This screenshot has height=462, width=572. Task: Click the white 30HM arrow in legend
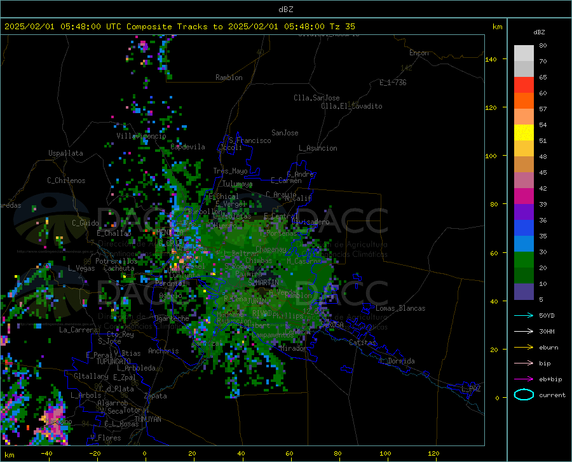(x=524, y=332)
